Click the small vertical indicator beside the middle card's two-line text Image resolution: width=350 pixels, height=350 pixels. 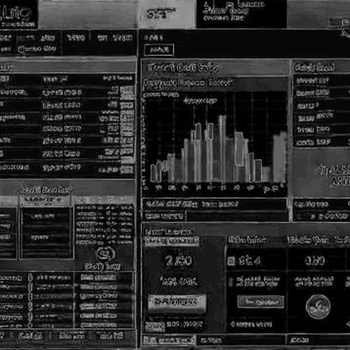(231, 282)
